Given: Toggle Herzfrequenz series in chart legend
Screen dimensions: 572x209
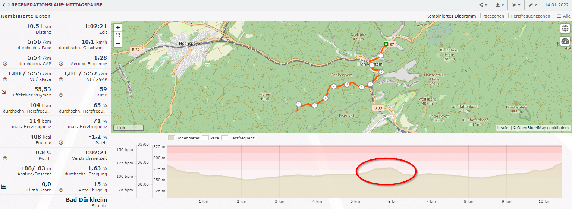Looking at the screenshot, I should [x=238, y=138].
